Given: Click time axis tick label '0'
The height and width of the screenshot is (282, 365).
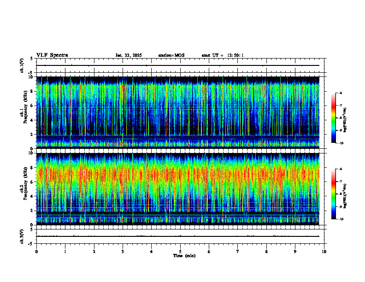Looking at the screenshot, I should coord(36,252).
